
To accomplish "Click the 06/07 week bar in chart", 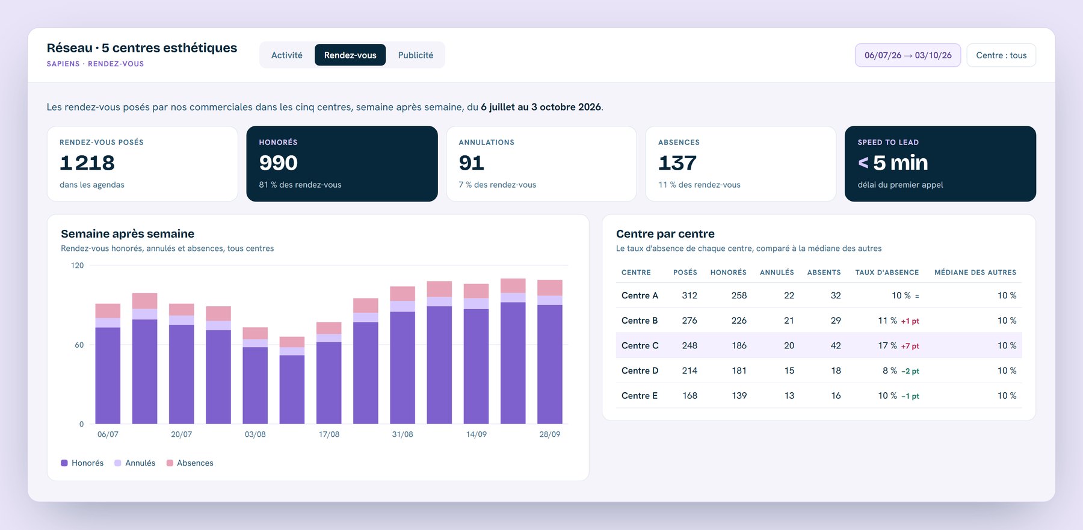I will click(108, 363).
